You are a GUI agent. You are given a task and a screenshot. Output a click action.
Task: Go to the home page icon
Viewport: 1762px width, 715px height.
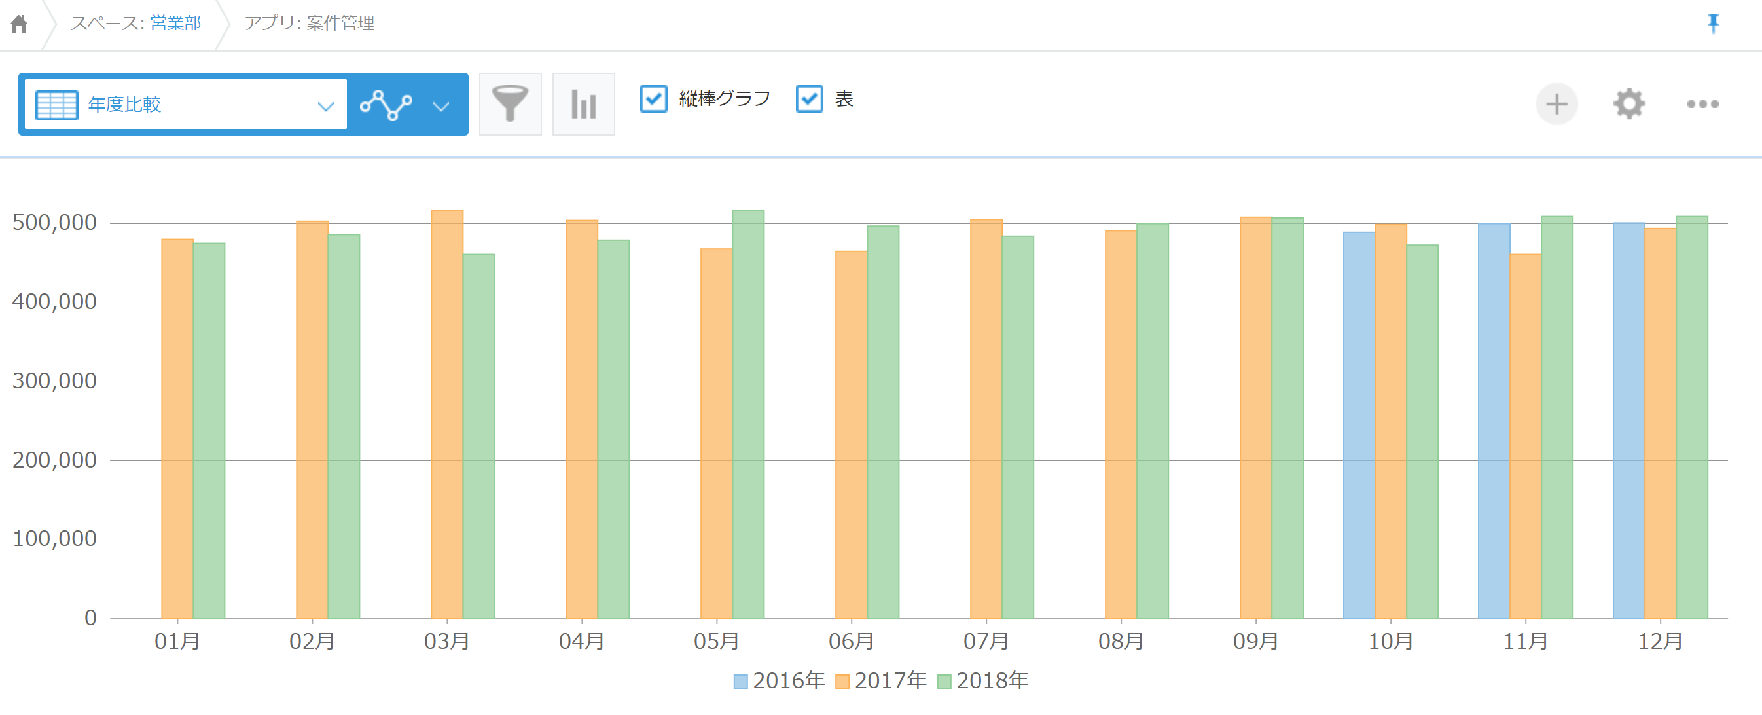coord(19,25)
